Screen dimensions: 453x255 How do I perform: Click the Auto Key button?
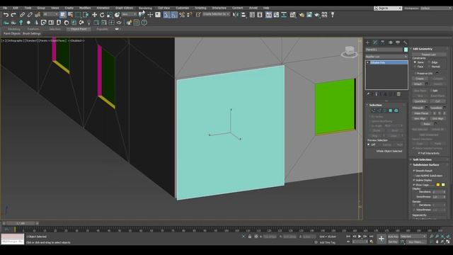tap(394, 237)
